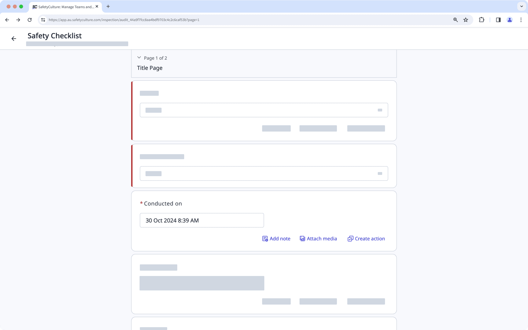Screen dimensions: 528x330
Task: Click the Create action icon
Action: tap(350, 239)
